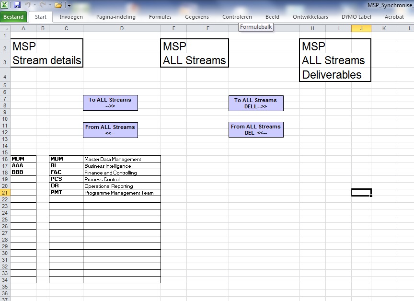Open the Customize Quick Access Toolbar dropdown
Image resolution: width=414 pixels, height=301 pixels.
coord(69,5)
